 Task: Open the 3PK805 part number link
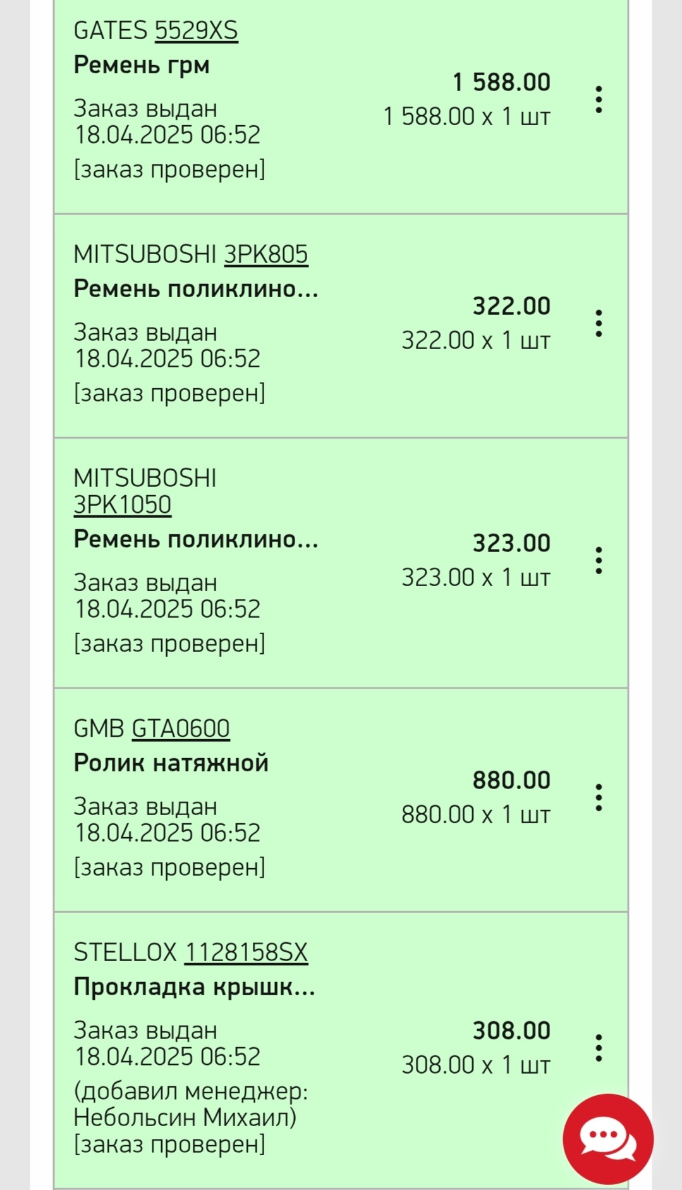(266, 254)
